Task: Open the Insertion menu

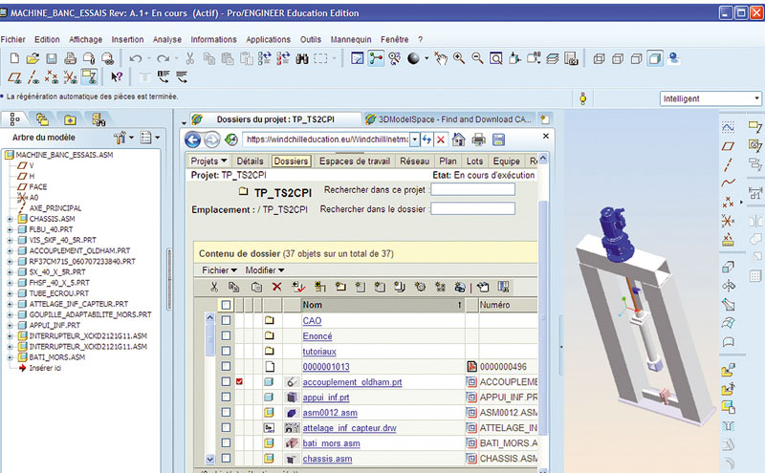Action: (x=127, y=39)
